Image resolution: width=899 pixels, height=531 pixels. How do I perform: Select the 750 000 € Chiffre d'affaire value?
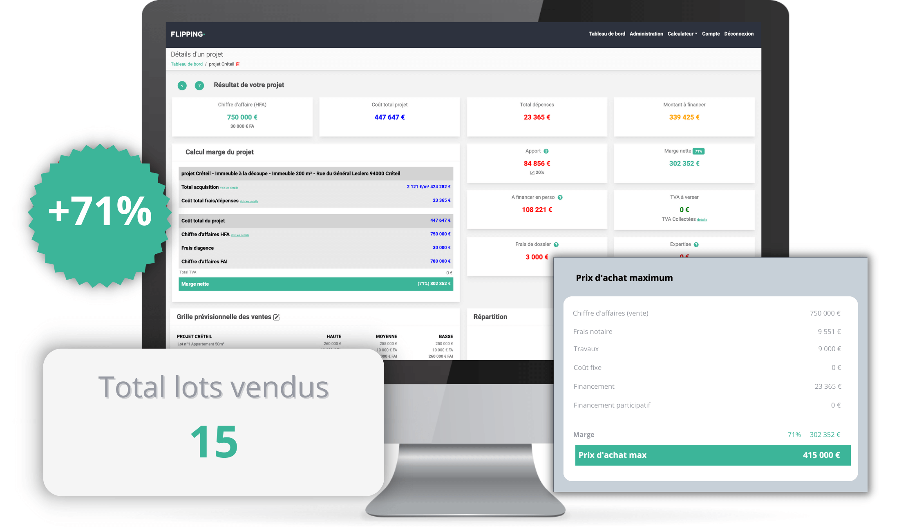point(242,117)
